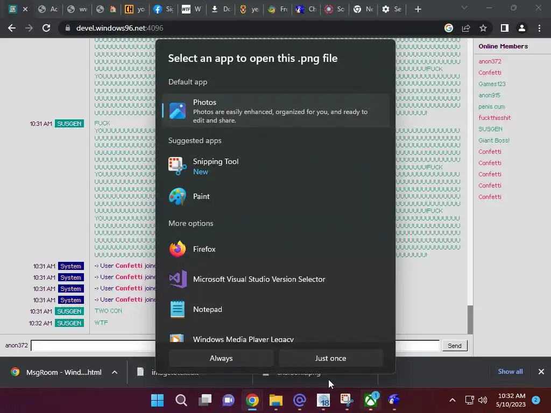Open the Chat app on taskbar

tap(228, 400)
